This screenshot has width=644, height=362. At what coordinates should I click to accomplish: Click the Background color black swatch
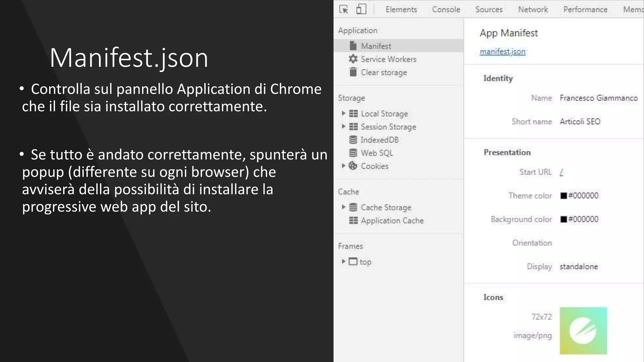tap(563, 219)
